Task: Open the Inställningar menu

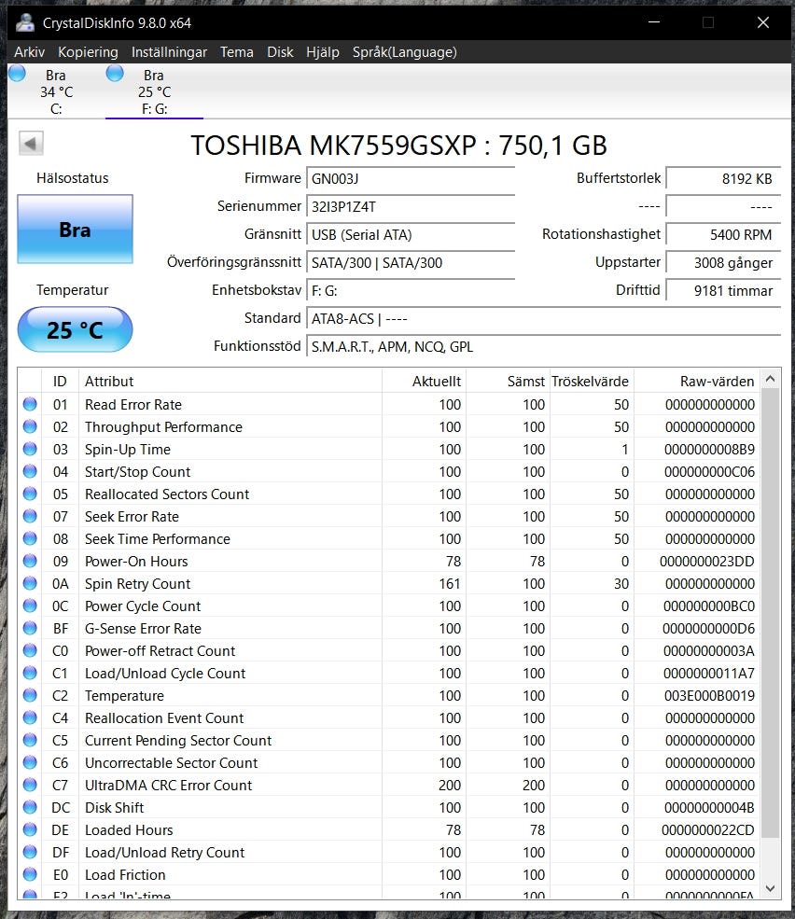Action: click(169, 52)
